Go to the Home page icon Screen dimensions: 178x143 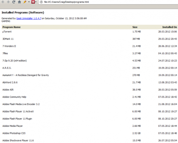click(19, 2)
